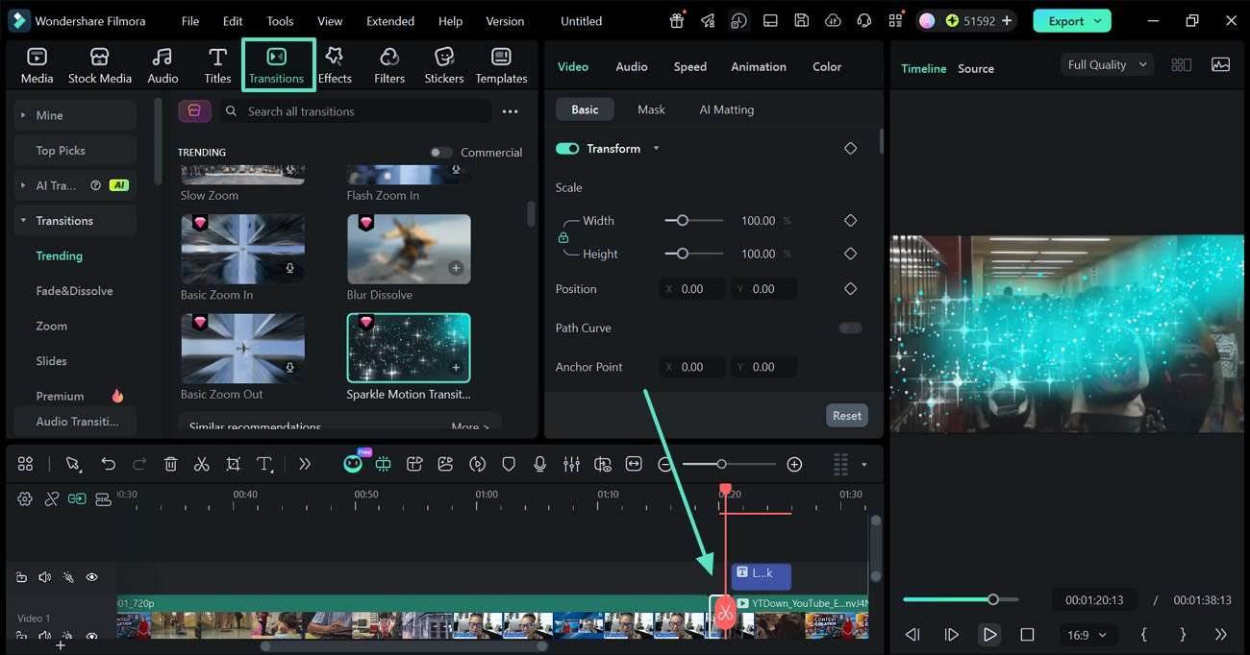Open the track layout dropdown arrow

point(863,465)
